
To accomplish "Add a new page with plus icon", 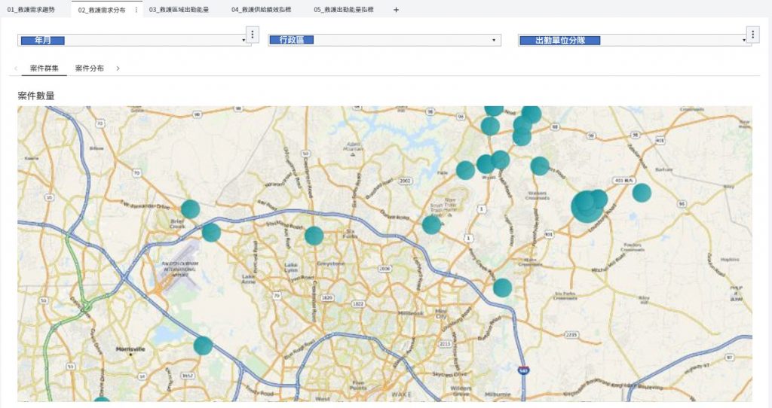I will (396, 9).
